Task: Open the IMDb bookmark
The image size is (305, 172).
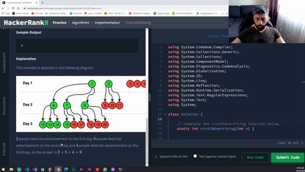Action: [115, 13]
